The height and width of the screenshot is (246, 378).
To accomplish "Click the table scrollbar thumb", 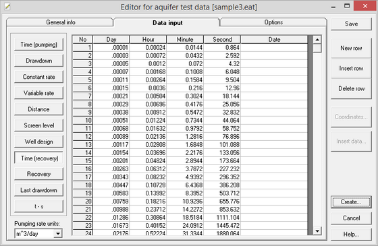I will (x=317, y=48).
